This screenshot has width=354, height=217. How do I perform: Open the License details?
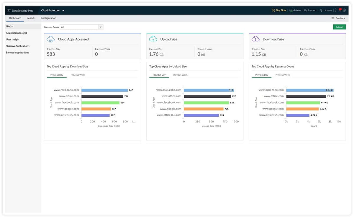pyautogui.click(x=326, y=10)
